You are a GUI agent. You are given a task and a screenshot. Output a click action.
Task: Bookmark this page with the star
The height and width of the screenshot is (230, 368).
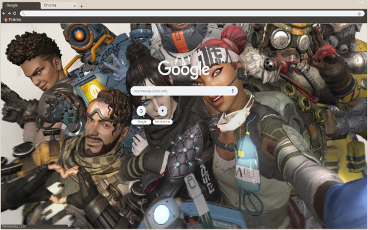[359, 14]
